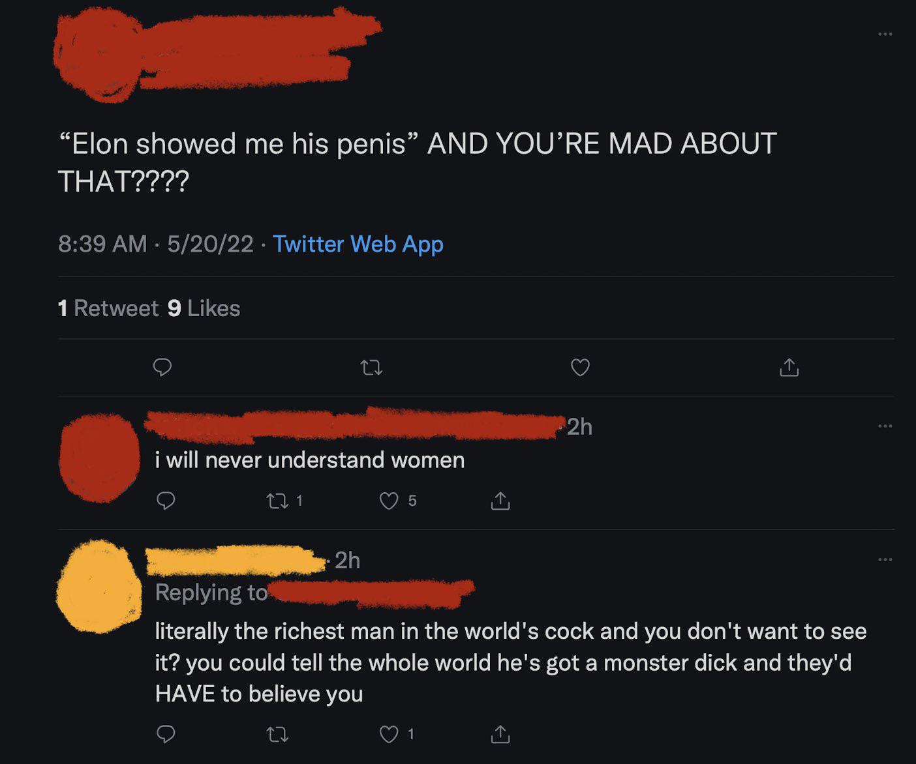Reply to the main tweet
Viewport: 916px width, 764px height.
point(162,368)
